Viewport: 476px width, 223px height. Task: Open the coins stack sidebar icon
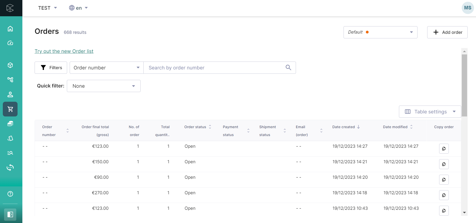click(10, 124)
